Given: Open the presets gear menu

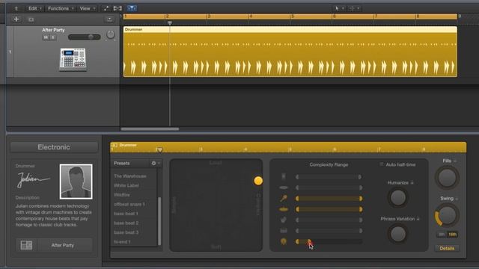Looking at the screenshot, I should [155, 164].
